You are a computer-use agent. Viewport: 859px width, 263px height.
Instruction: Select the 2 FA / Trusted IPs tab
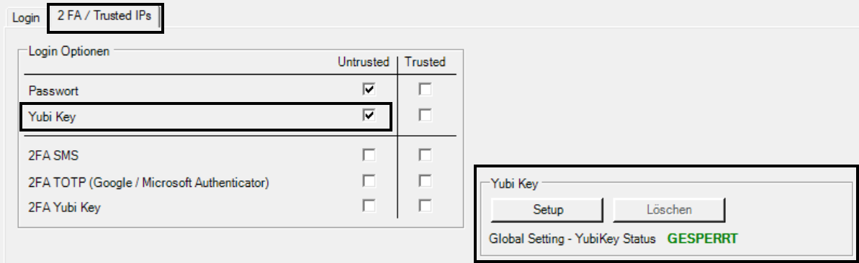(x=104, y=16)
